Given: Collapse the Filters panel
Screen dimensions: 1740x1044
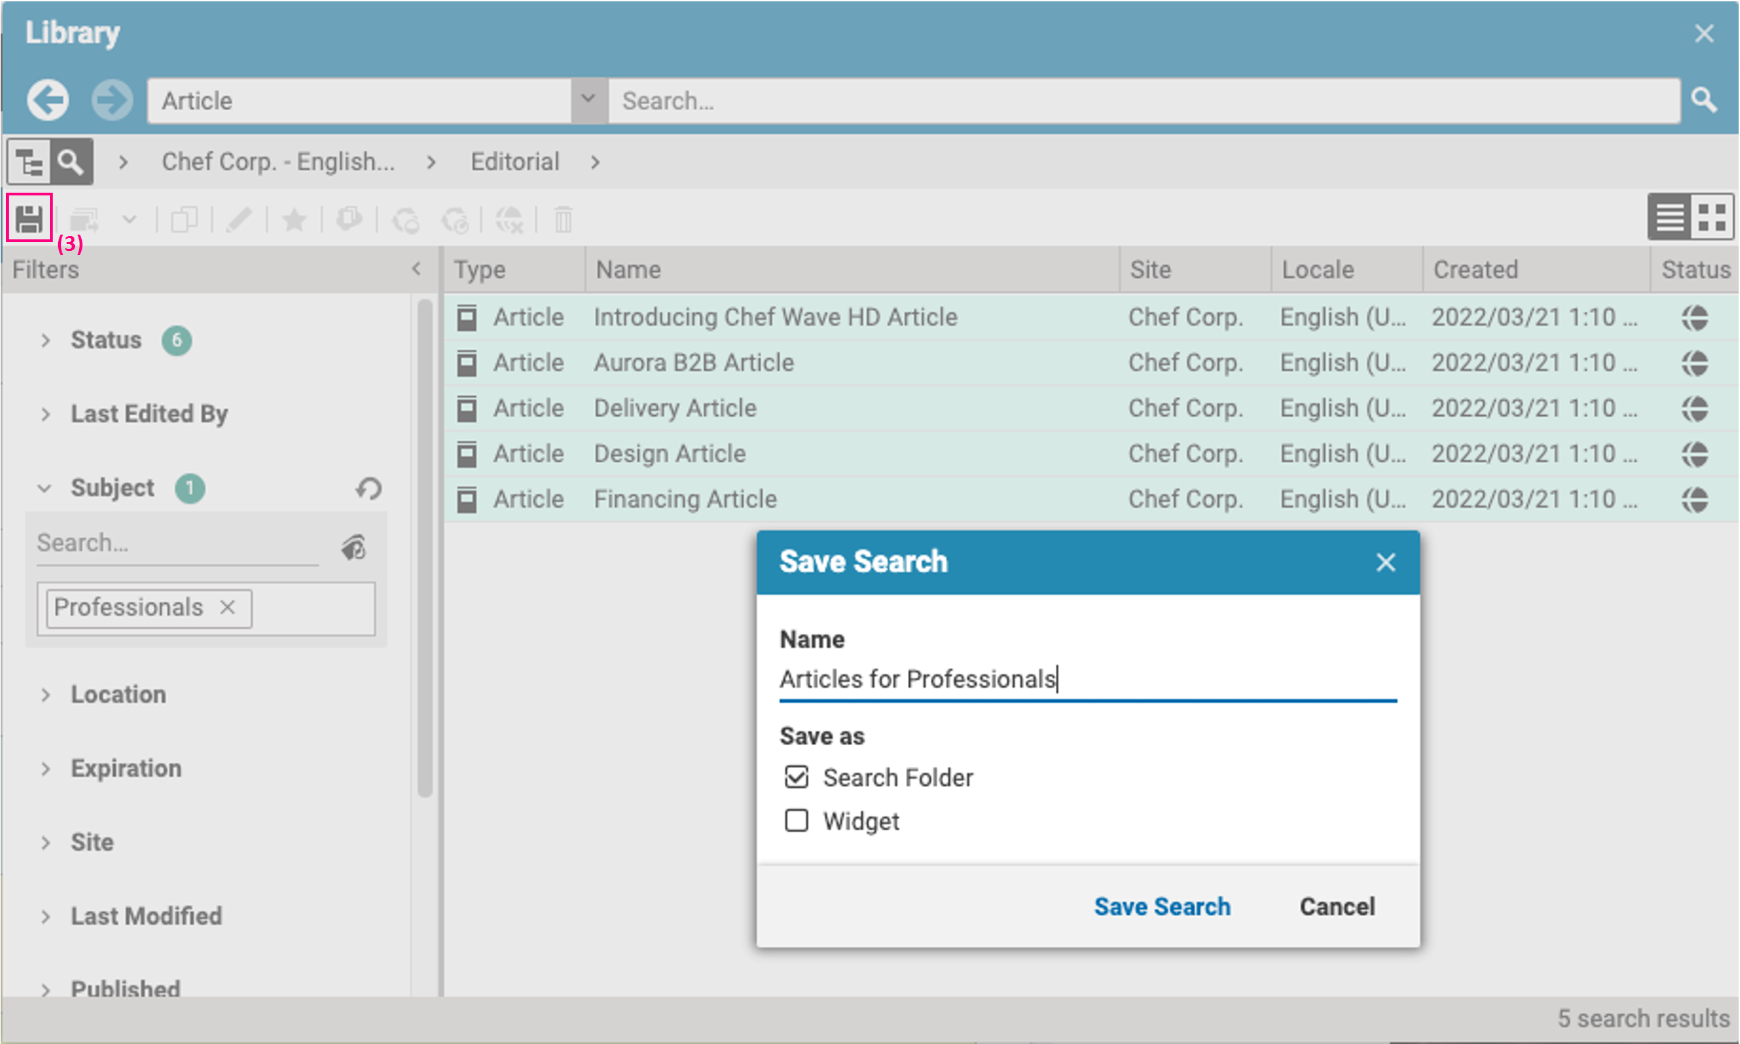Looking at the screenshot, I should pos(416,268).
